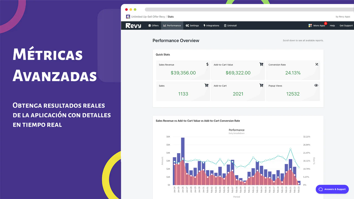
Task: Click the Settings gears icon
Action: point(187,25)
